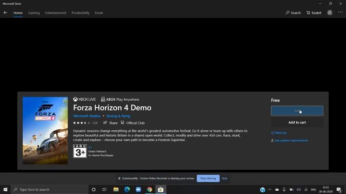Click the Users Interact rating text

pos(97,151)
